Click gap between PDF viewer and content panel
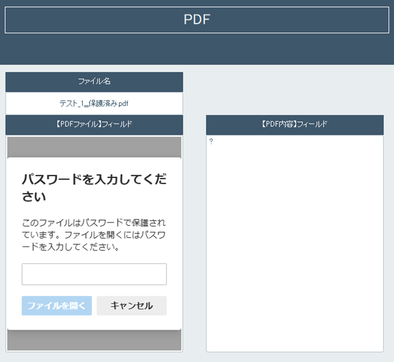Image resolution: width=394 pixels, height=362 pixels. (194, 243)
